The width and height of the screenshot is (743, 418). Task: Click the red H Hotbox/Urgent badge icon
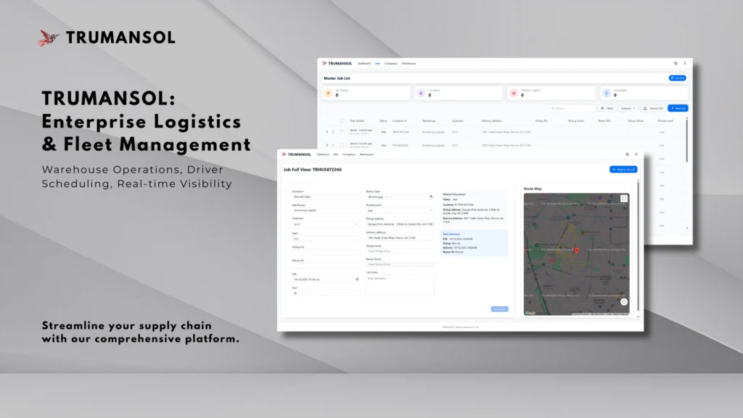pyautogui.click(x=514, y=94)
